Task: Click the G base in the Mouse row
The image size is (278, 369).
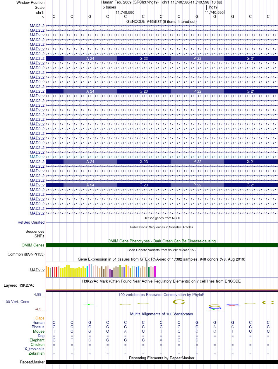Action: (x=90, y=331)
